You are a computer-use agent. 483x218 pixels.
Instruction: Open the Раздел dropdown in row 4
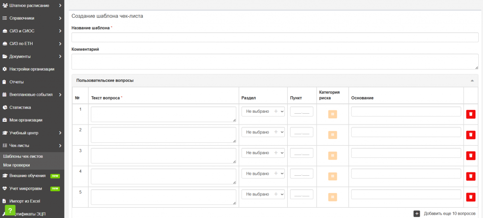click(x=263, y=173)
